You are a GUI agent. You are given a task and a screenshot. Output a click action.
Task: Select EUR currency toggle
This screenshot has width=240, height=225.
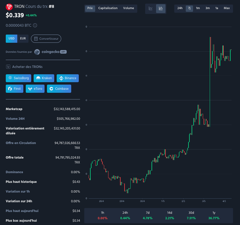pos(23,39)
